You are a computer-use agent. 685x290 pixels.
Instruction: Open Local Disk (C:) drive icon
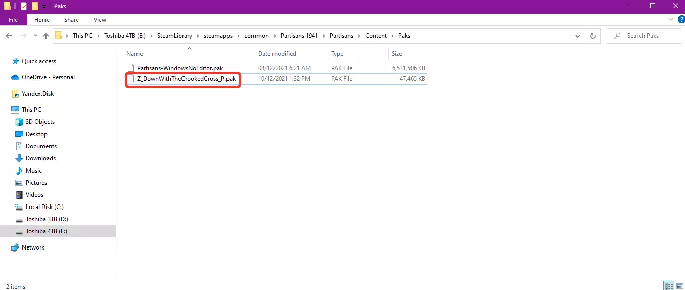pyautogui.click(x=19, y=207)
